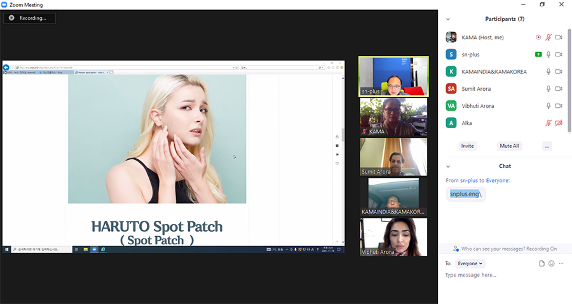Click the green K avatar for KAMAINDIA&KAMAKOREA
The image size is (572, 304).
click(451, 71)
